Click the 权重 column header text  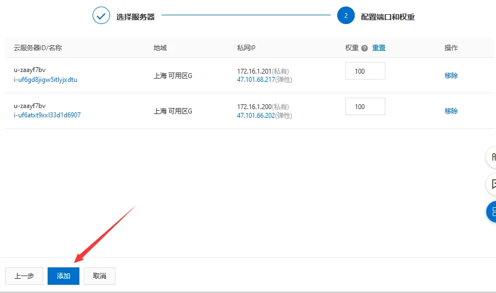point(352,48)
